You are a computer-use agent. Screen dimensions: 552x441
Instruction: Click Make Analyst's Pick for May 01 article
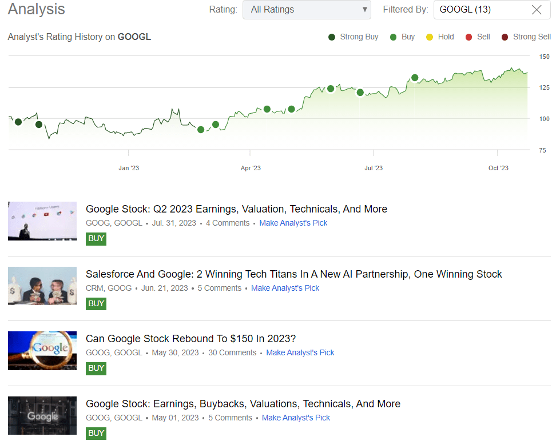[x=296, y=418]
